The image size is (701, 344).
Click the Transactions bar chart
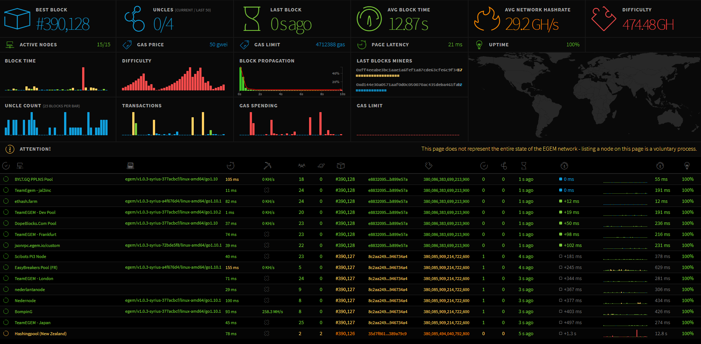point(174,123)
